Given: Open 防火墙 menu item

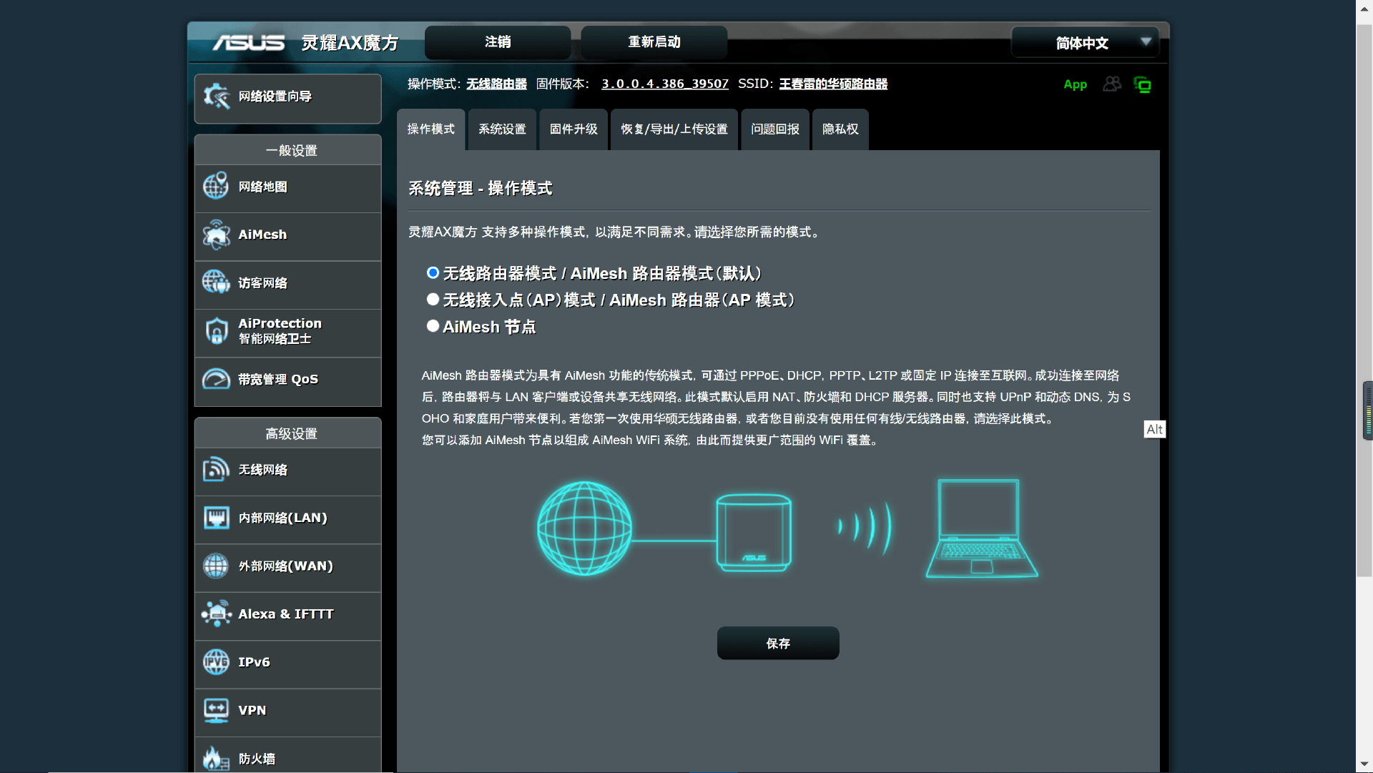Looking at the screenshot, I should (x=288, y=757).
